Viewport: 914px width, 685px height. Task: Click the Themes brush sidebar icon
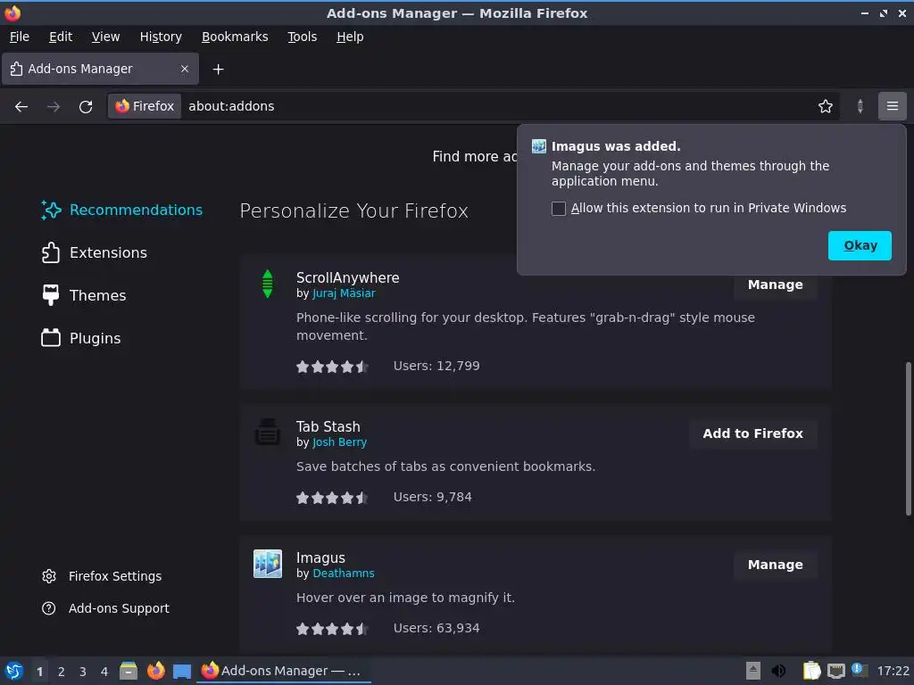(x=51, y=295)
